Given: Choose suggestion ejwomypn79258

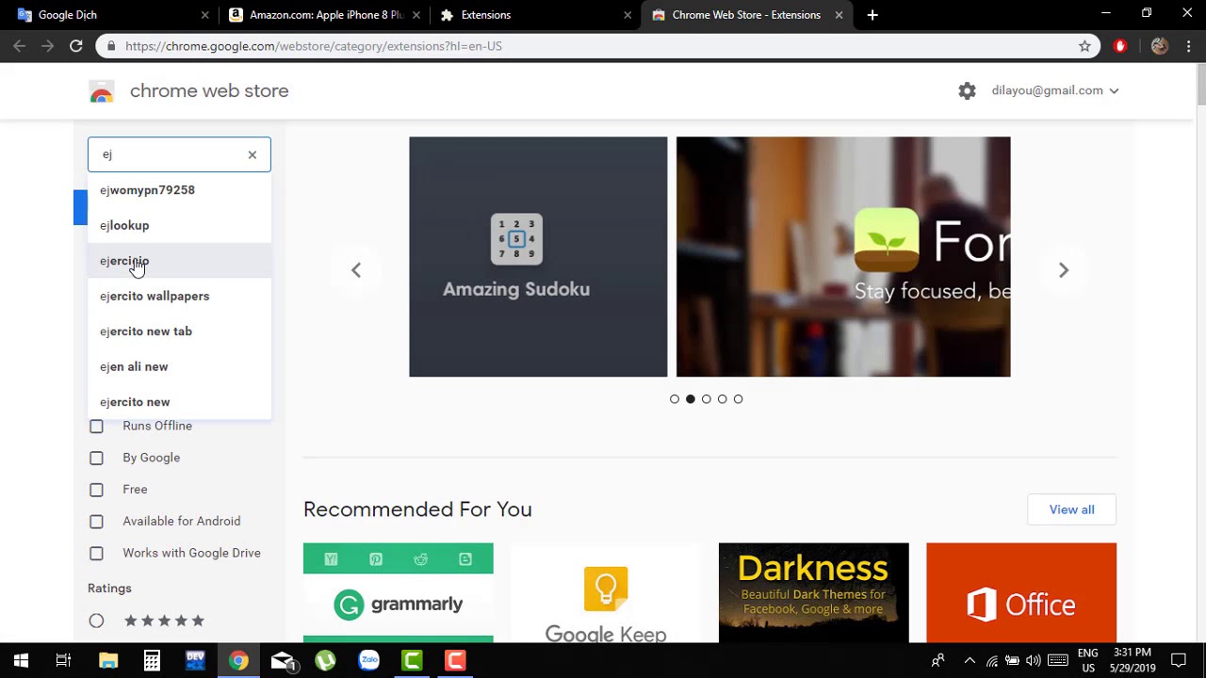Looking at the screenshot, I should coord(179,190).
